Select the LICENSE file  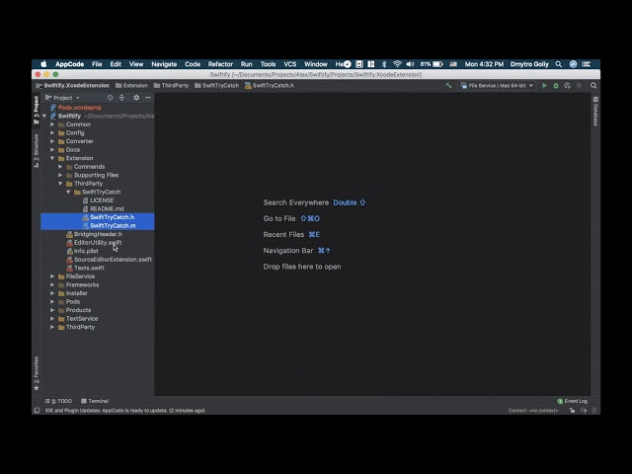98,200
